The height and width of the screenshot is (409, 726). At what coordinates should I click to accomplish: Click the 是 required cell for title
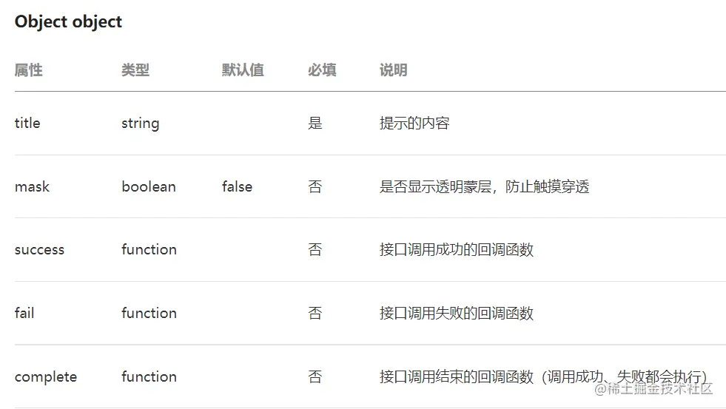point(315,123)
